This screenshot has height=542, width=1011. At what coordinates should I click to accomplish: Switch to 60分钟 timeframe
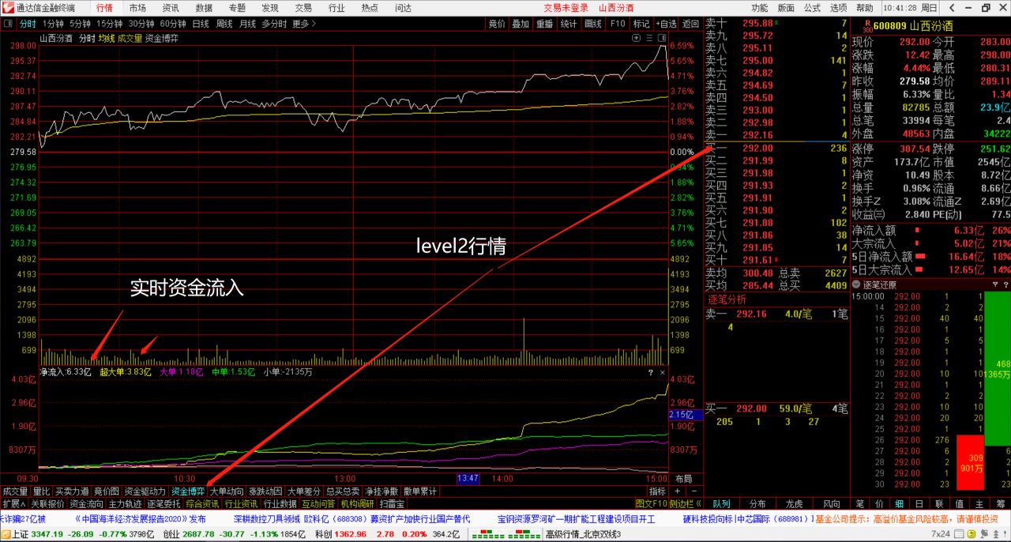(173, 24)
